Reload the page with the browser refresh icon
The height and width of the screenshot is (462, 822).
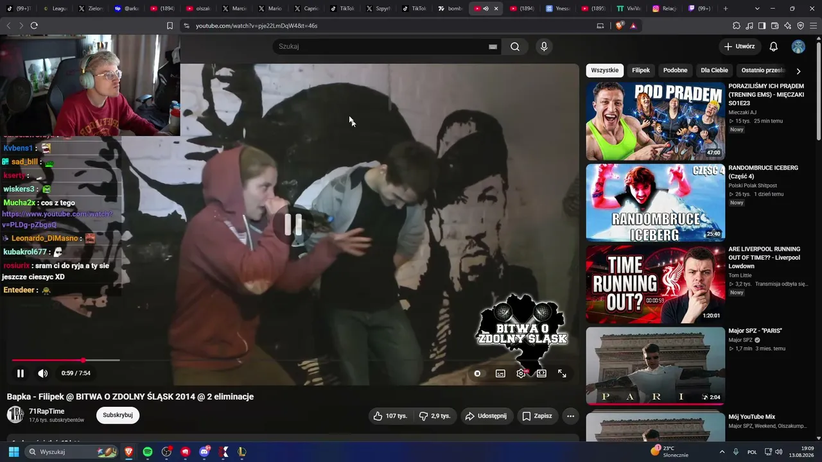(34, 26)
